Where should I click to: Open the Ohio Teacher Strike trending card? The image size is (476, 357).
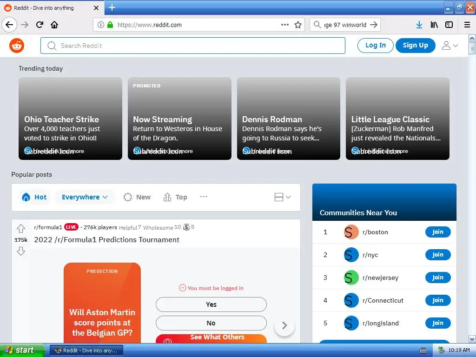tap(71, 119)
